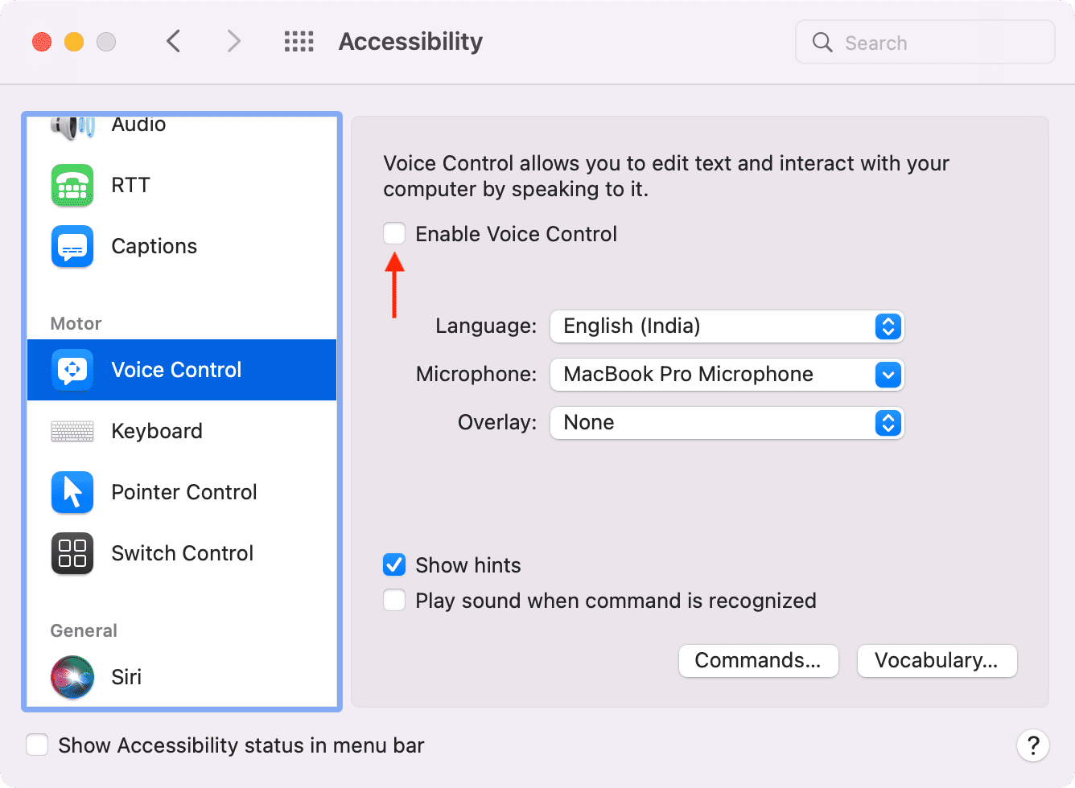Select Audio in the sidebar list
Viewport: 1075px width, 788px height.
click(138, 125)
